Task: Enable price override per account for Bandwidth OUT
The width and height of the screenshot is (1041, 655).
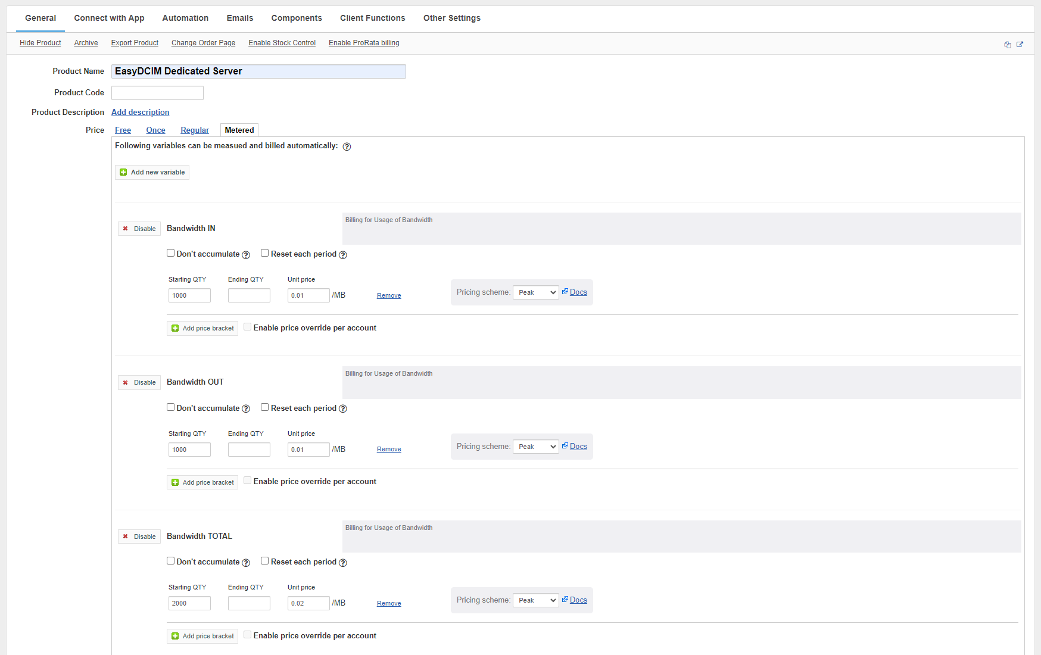Action: pos(248,481)
